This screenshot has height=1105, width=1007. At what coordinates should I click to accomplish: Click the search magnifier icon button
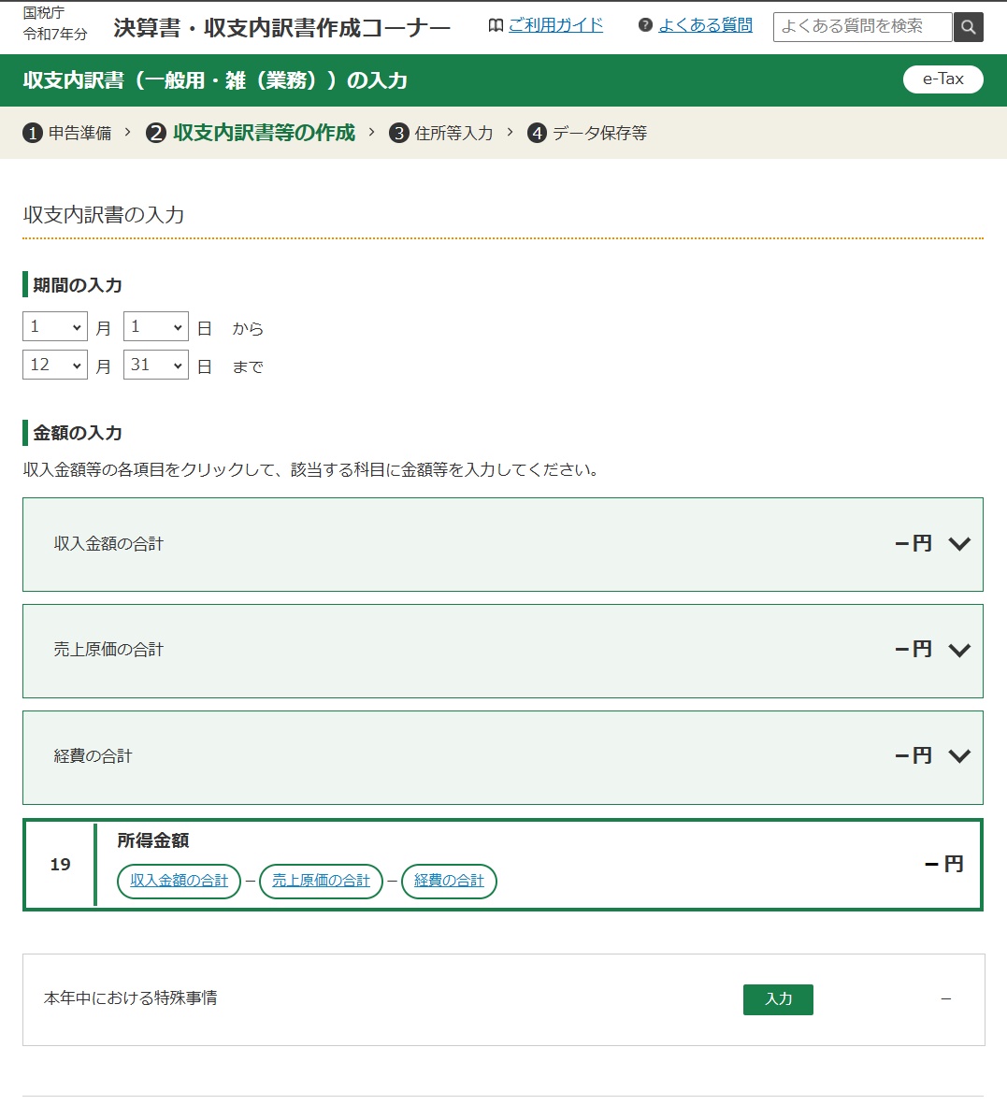(969, 27)
